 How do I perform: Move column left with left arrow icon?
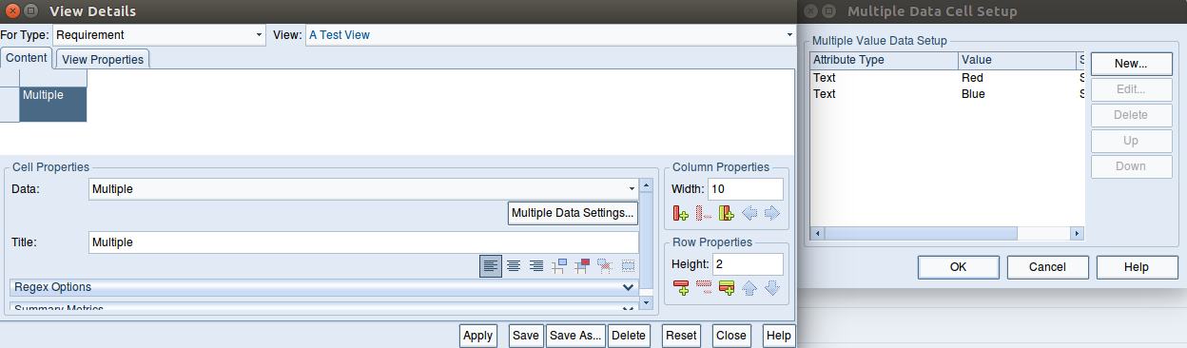(749, 213)
